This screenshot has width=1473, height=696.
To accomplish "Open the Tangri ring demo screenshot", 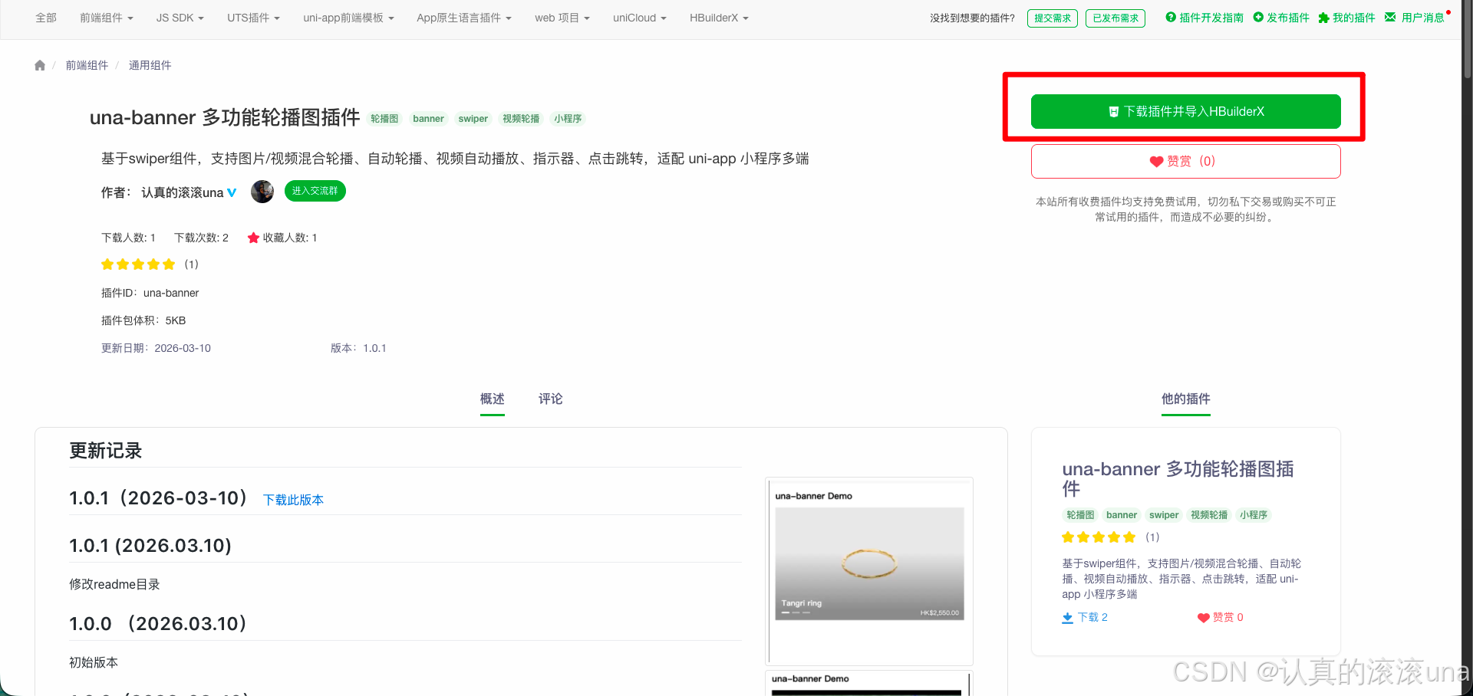I will coord(869,571).
